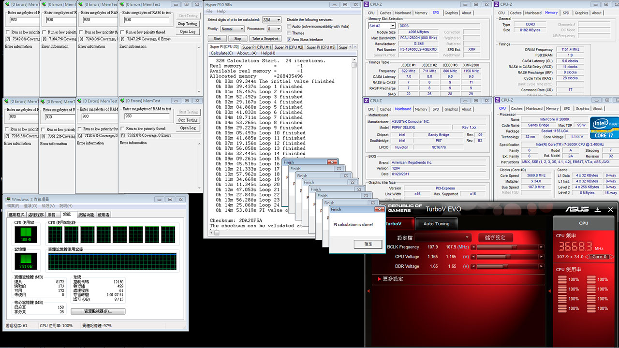Uncheck Aero Glass Interface
The height and width of the screenshot is (348, 619).
pos(289,40)
